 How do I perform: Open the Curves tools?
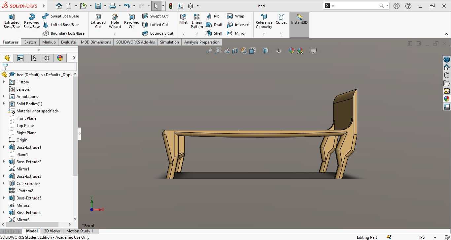coord(281,19)
